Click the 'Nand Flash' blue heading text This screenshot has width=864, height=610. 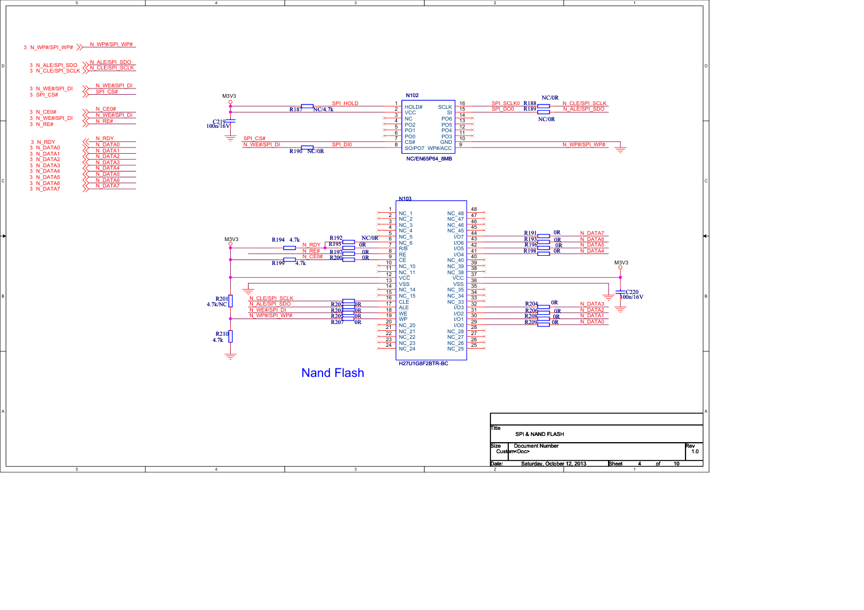[332, 373]
